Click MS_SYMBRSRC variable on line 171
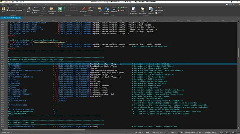Screen dimensions: 240x134 (x=14, y=66)
